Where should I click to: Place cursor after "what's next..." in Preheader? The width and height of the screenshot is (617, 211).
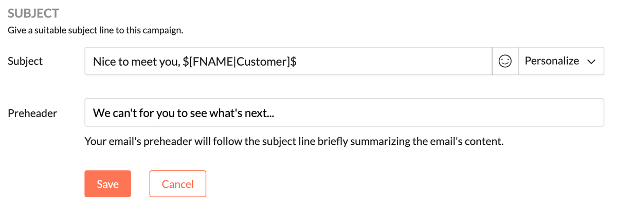click(x=275, y=113)
